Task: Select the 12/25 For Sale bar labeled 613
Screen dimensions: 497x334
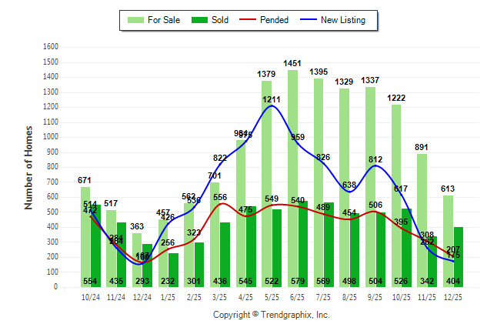Action: coord(448,240)
